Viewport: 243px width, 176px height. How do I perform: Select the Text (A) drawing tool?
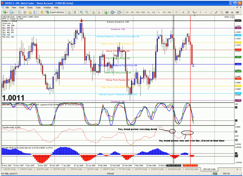click(183, 12)
